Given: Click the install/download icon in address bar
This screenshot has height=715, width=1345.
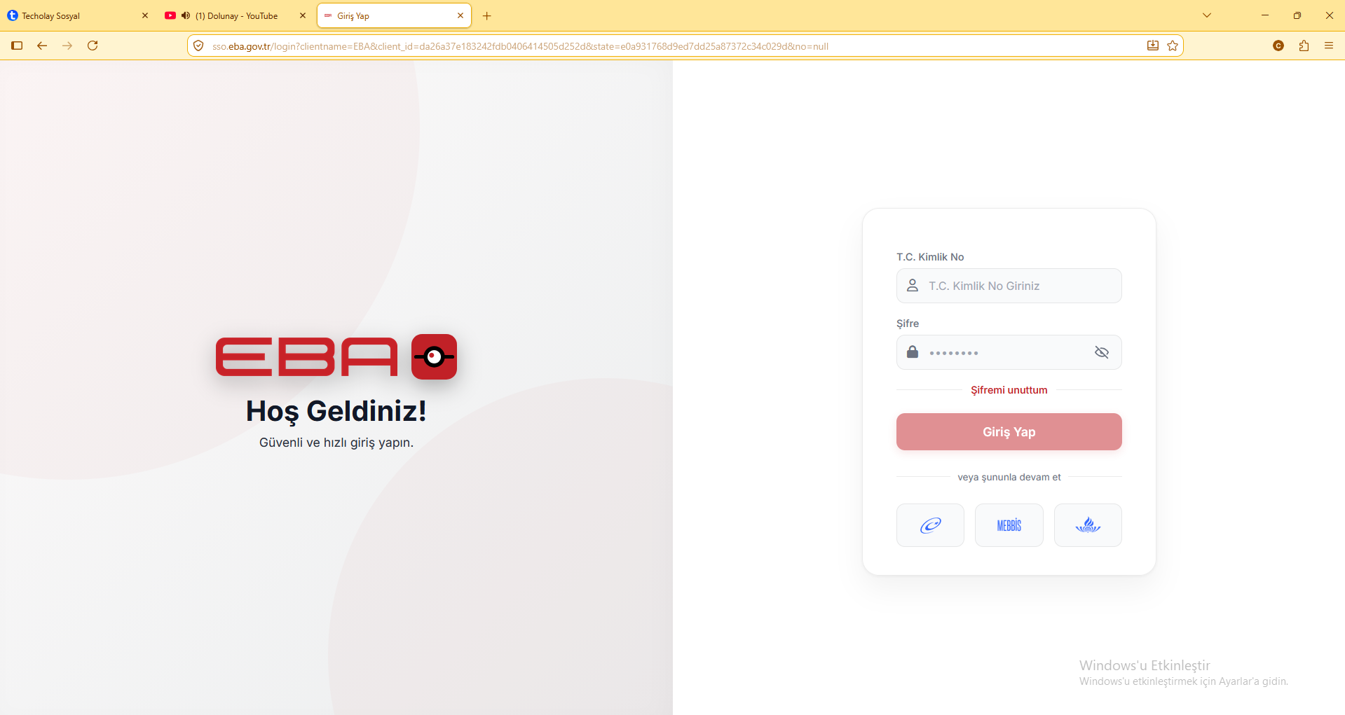Looking at the screenshot, I should click(x=1153, y=46).
